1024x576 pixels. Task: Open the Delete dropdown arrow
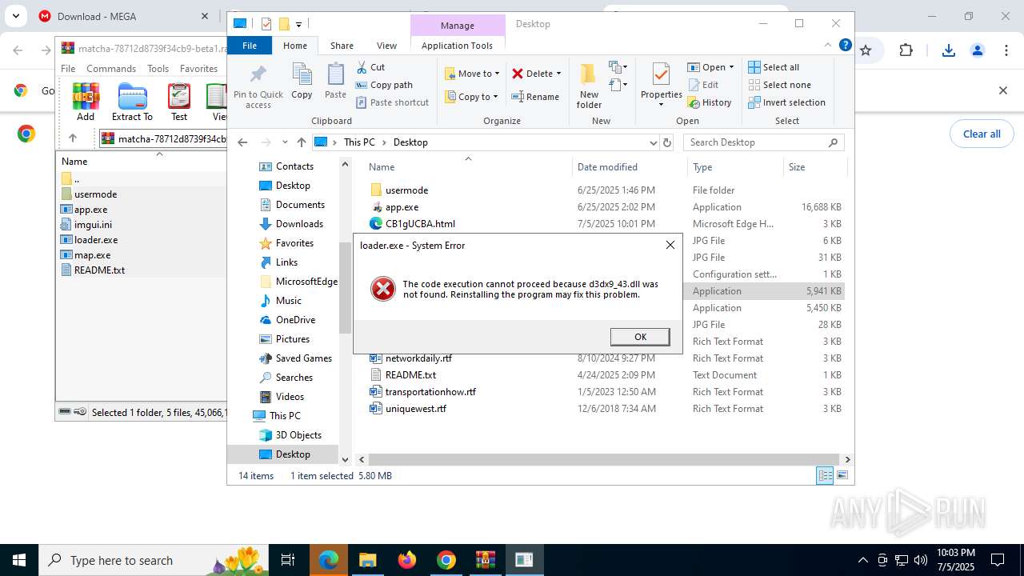558,74
